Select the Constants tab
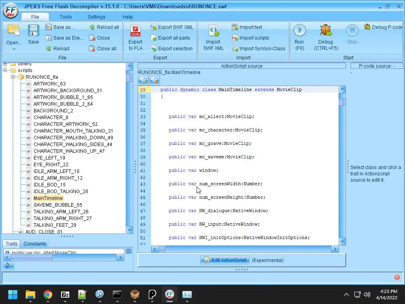Screen dimensions: 405x304 (35, 244)
